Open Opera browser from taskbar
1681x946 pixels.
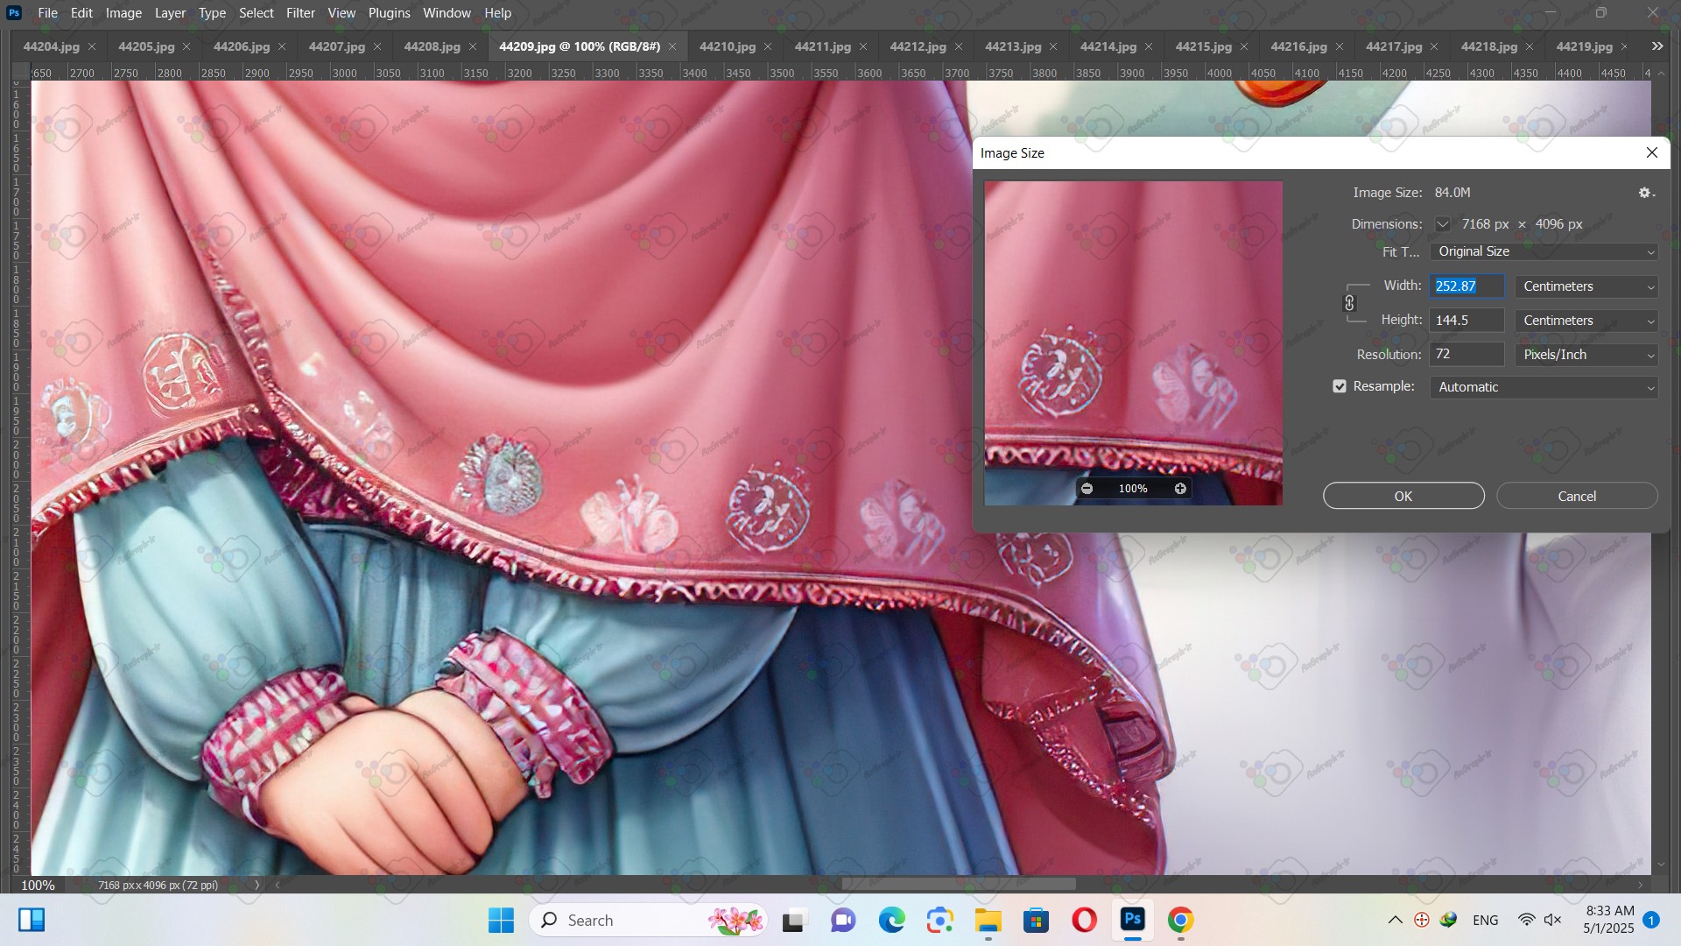tap(1085, 920)
